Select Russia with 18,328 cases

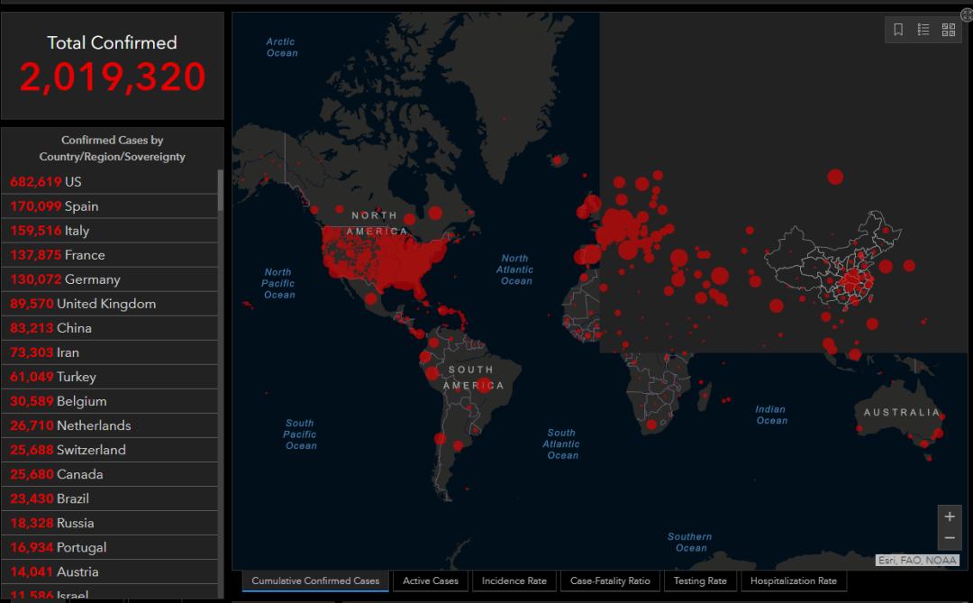pyautogui.click(x=110, y=523)
